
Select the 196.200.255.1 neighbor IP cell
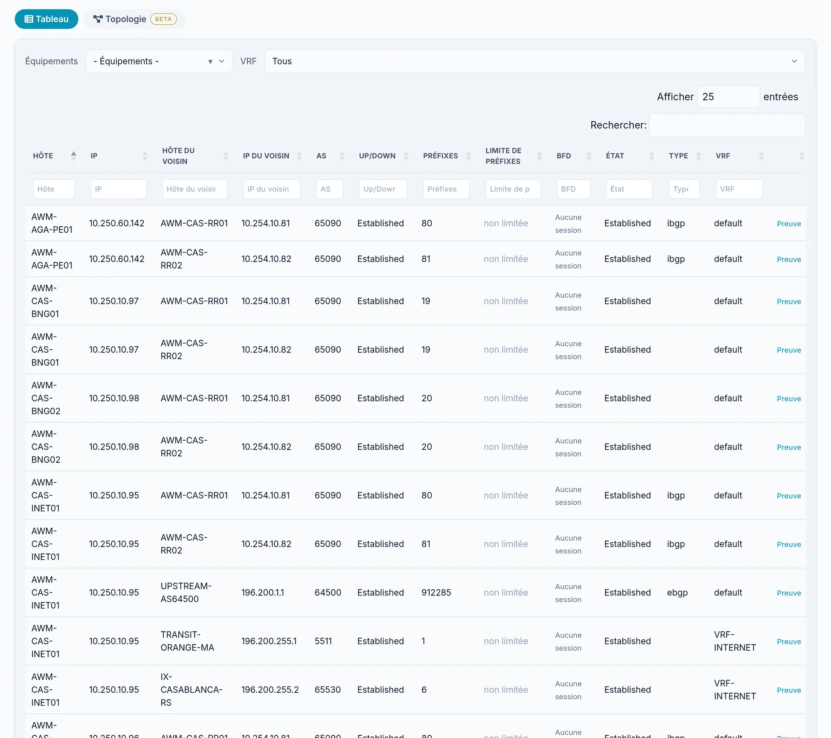tap(269, 642)
